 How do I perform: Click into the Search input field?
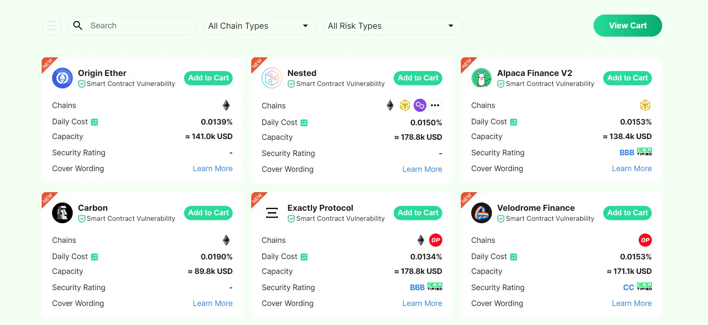140,25
